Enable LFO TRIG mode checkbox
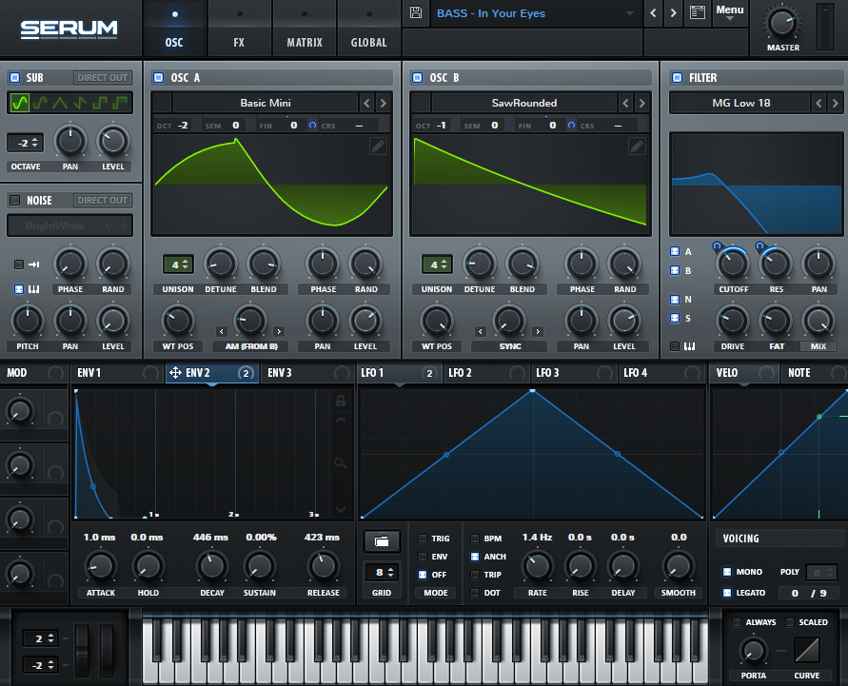The height and width of the screenshot is (686, 848). point(423,539)
